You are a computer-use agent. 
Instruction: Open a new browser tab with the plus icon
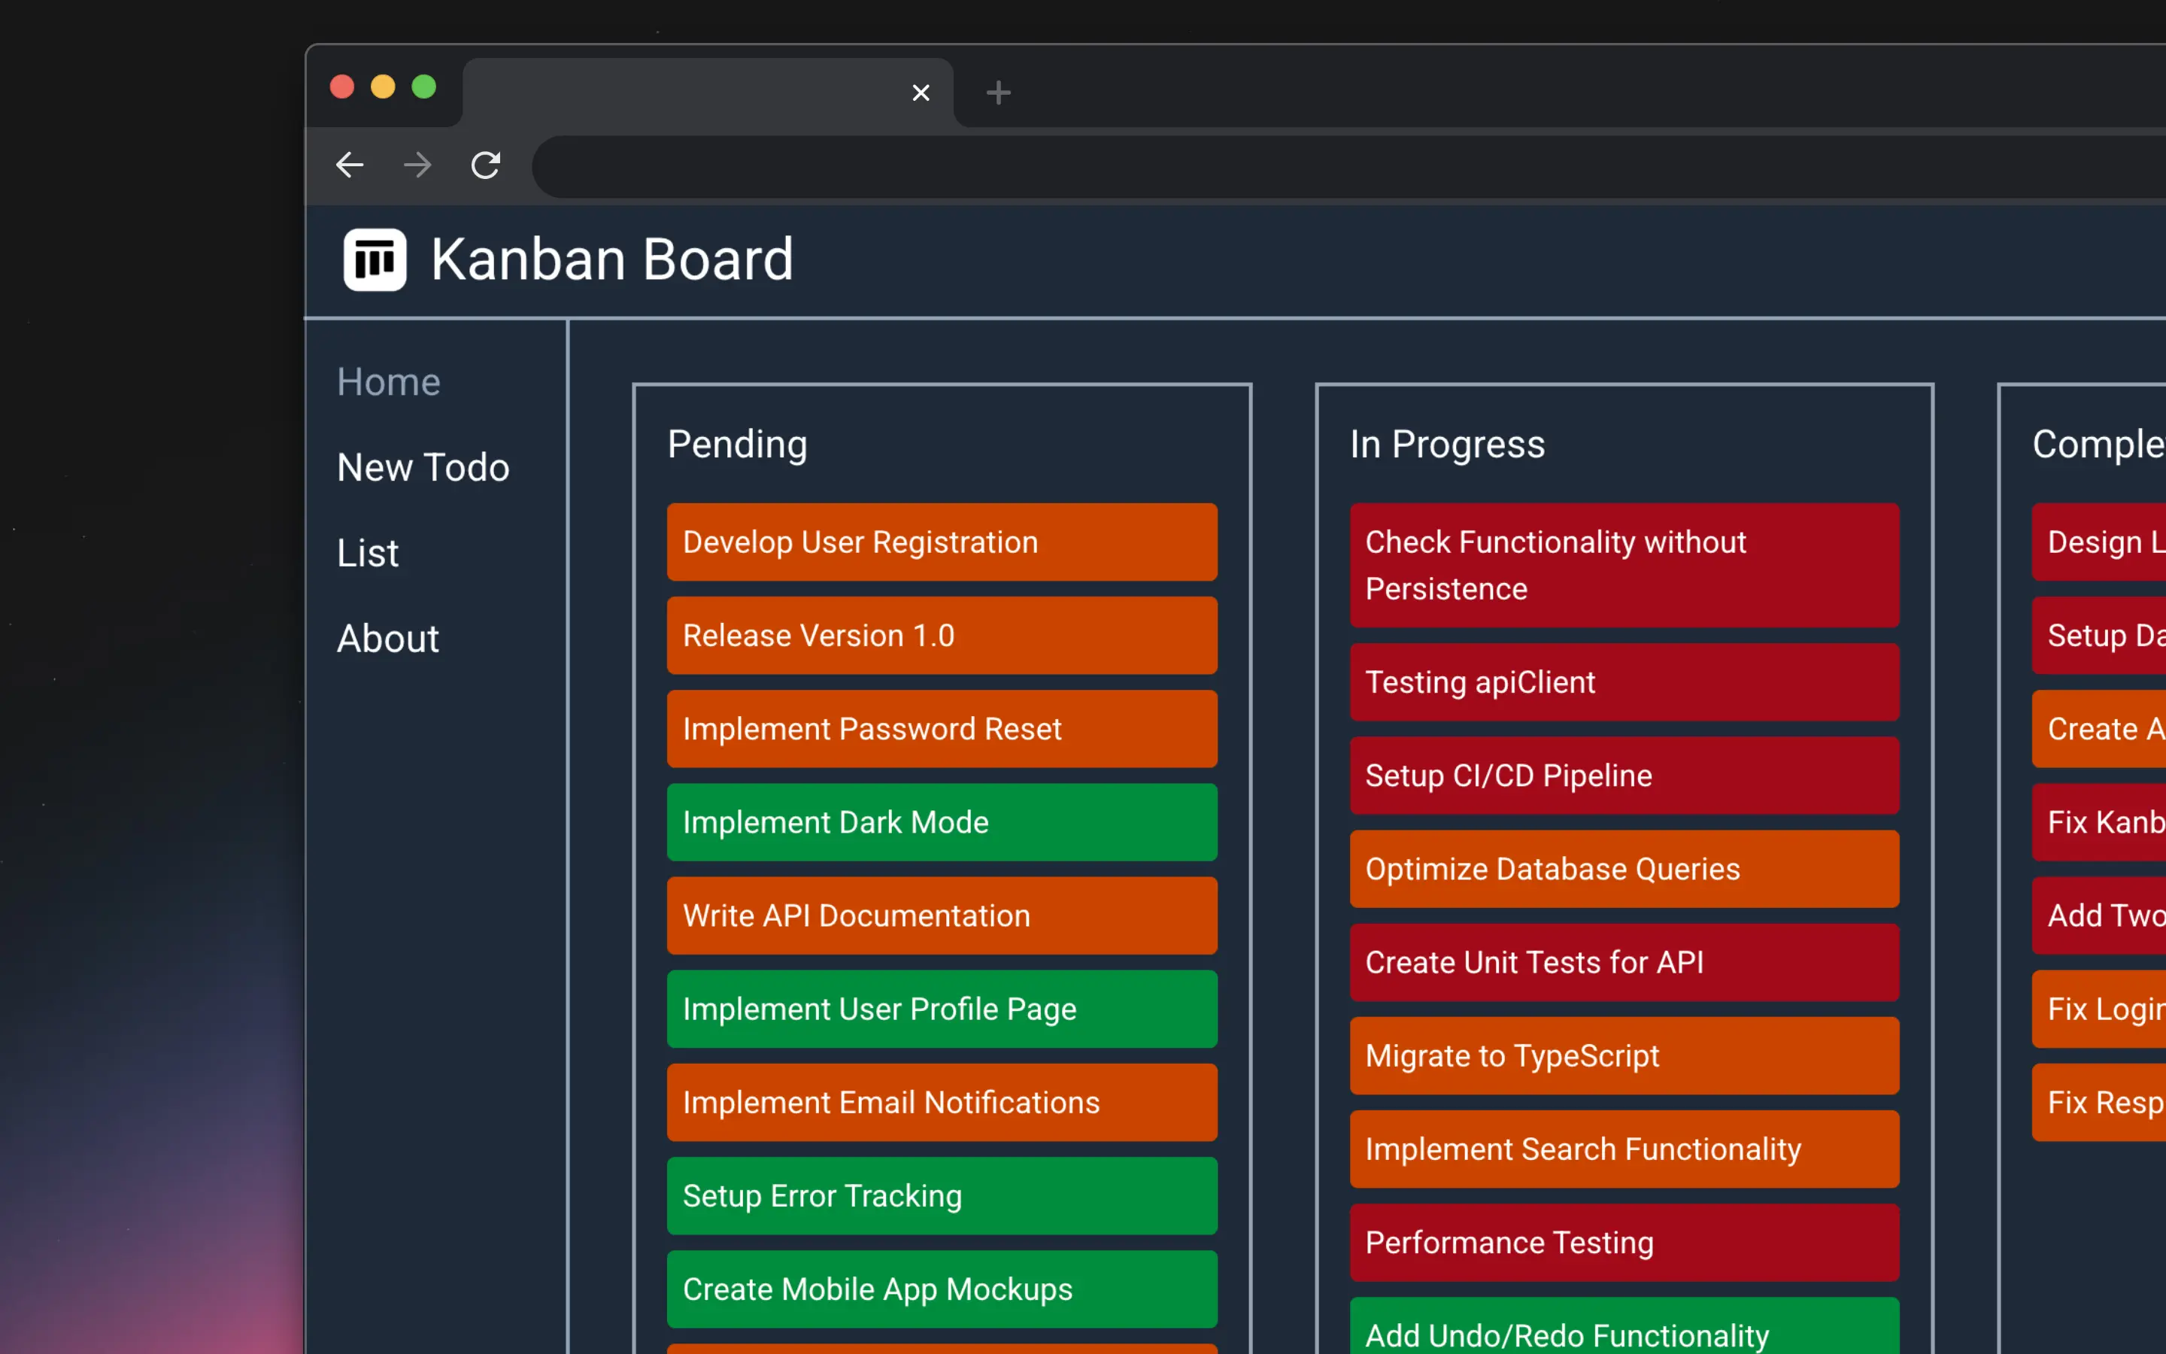997,93
